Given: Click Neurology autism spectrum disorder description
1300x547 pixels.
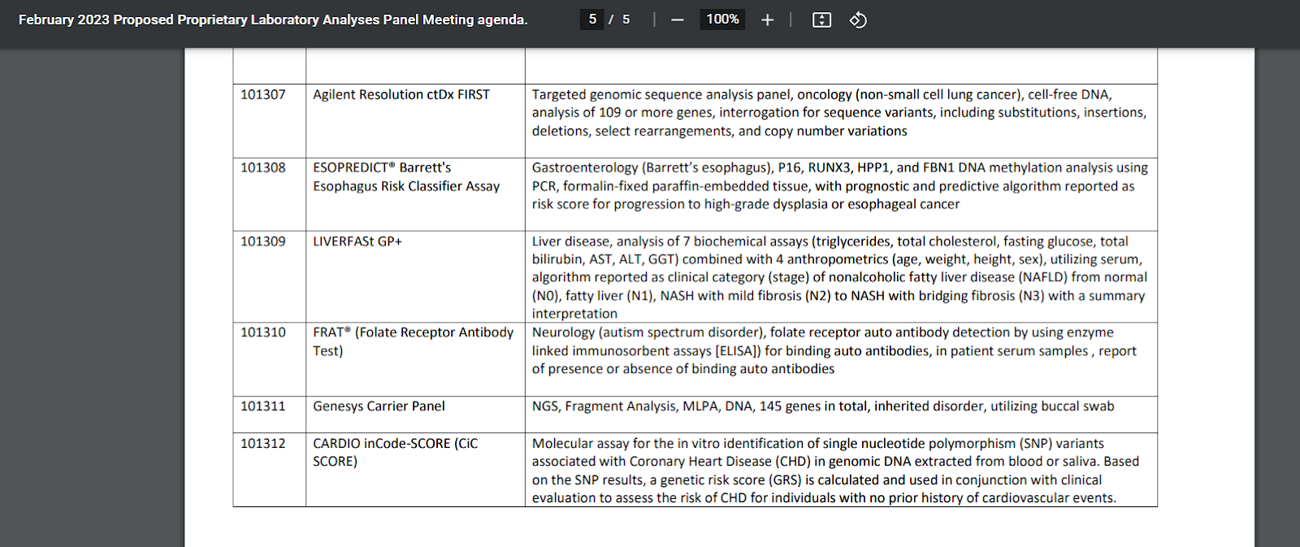Looking at the screenshot, I should point(834,350).
